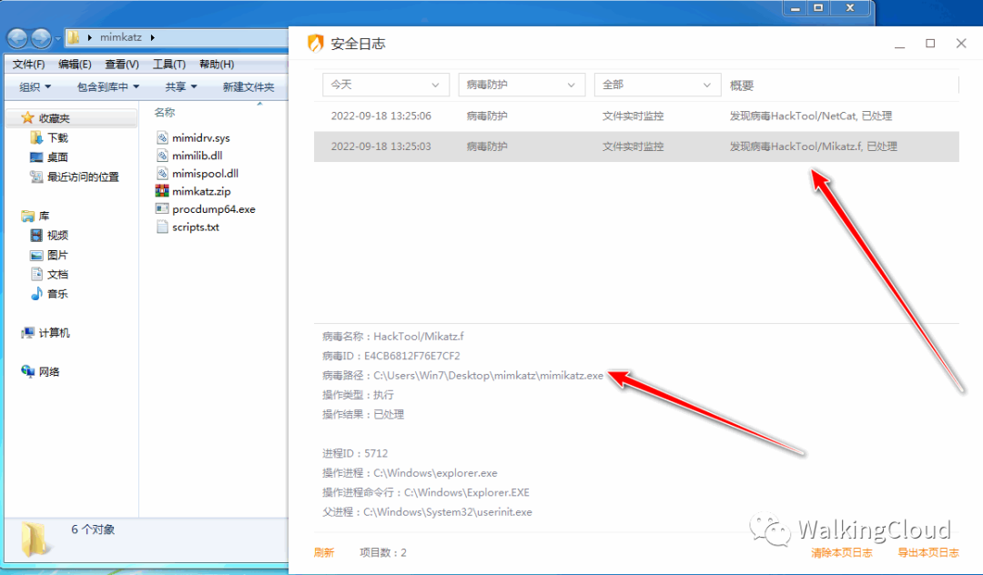
Task: Click the Explorer forward navigation arrow
Action: click(41, 39)
